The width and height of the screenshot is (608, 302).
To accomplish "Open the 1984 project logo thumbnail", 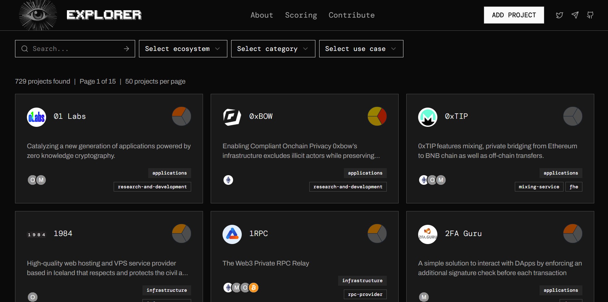I will [x=36, y=234].
